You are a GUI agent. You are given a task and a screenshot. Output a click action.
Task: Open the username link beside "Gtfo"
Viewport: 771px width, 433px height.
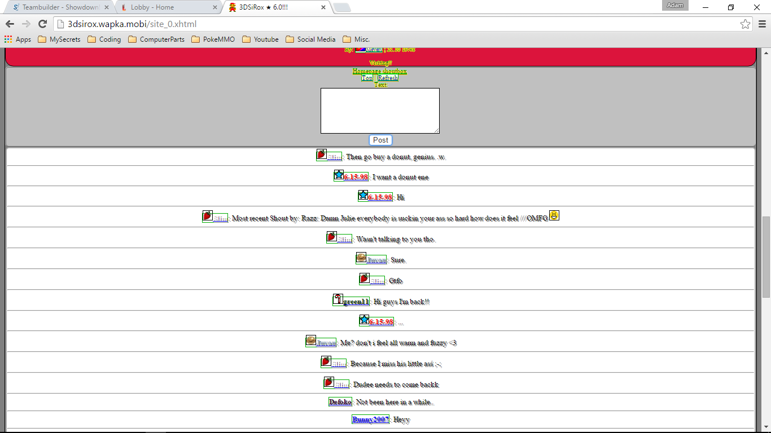point(378,281)
